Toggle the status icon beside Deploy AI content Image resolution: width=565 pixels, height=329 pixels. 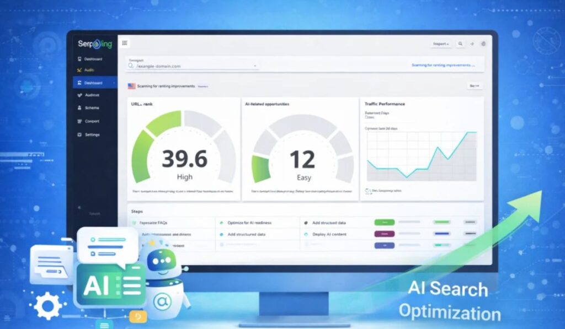tap(306, 234)
